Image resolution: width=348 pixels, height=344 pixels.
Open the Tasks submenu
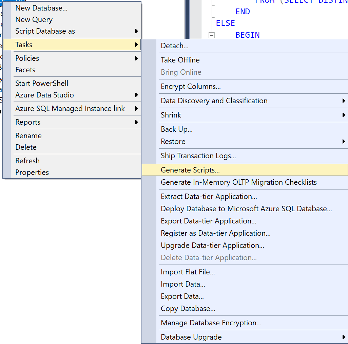pos(72,45)
